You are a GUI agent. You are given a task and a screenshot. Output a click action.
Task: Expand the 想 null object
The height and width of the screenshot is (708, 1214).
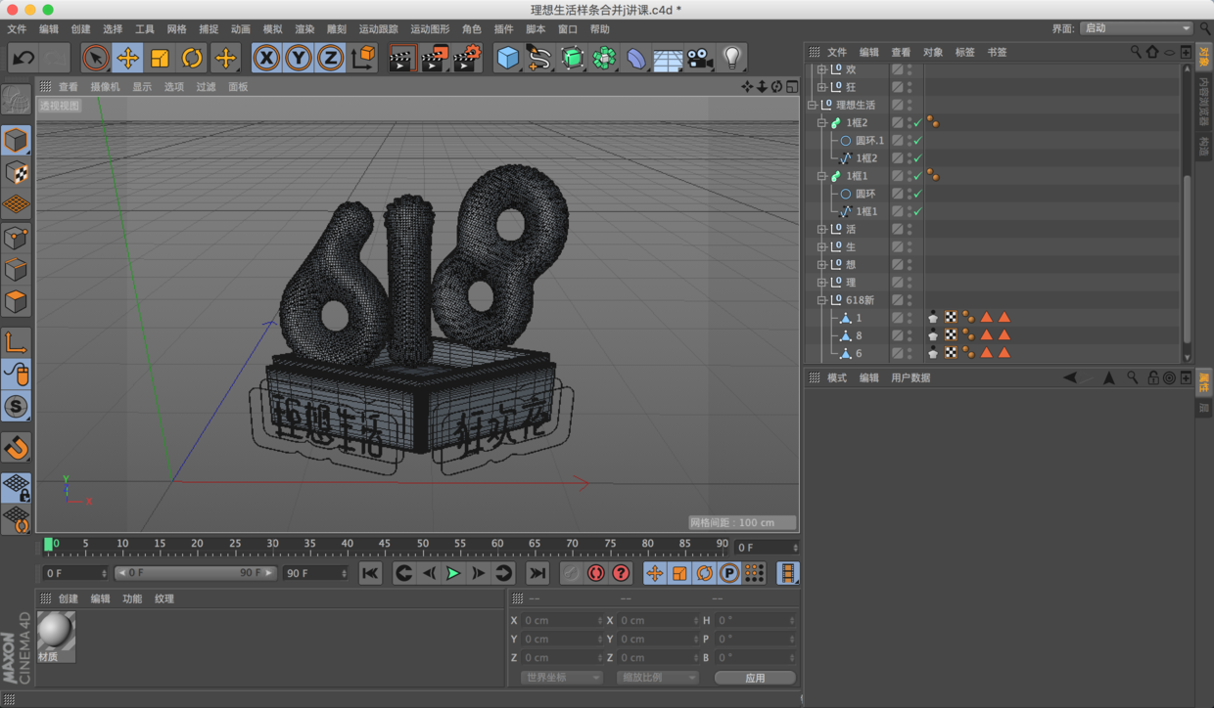[x=821, y=264]
